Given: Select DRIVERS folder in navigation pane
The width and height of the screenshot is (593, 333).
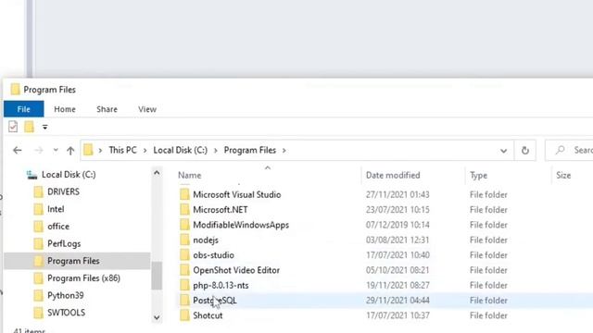Looking at the screenshot, I should coord(63,191).
